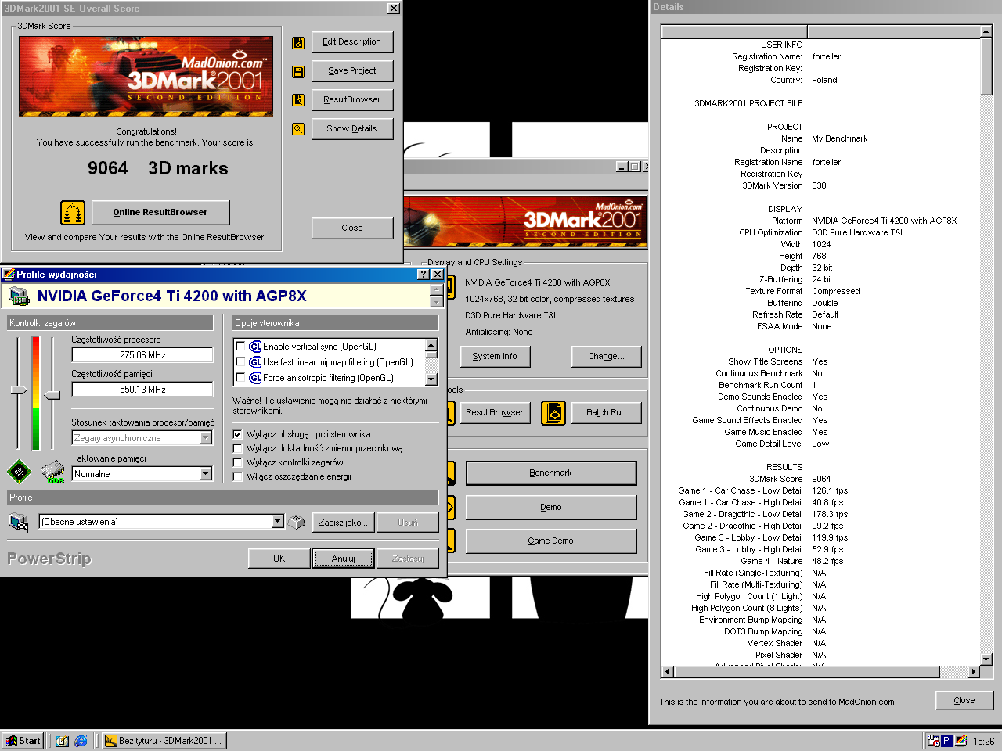Click the Show Details magnifier icon
1002x751 pixels.
click(x=298, y=129)
